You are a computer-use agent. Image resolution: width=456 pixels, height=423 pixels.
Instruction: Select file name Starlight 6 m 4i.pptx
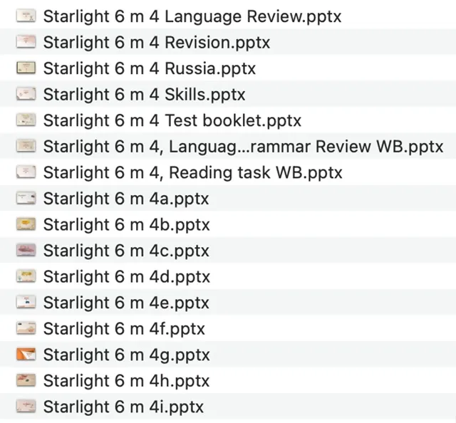click(x=123, y=407)
